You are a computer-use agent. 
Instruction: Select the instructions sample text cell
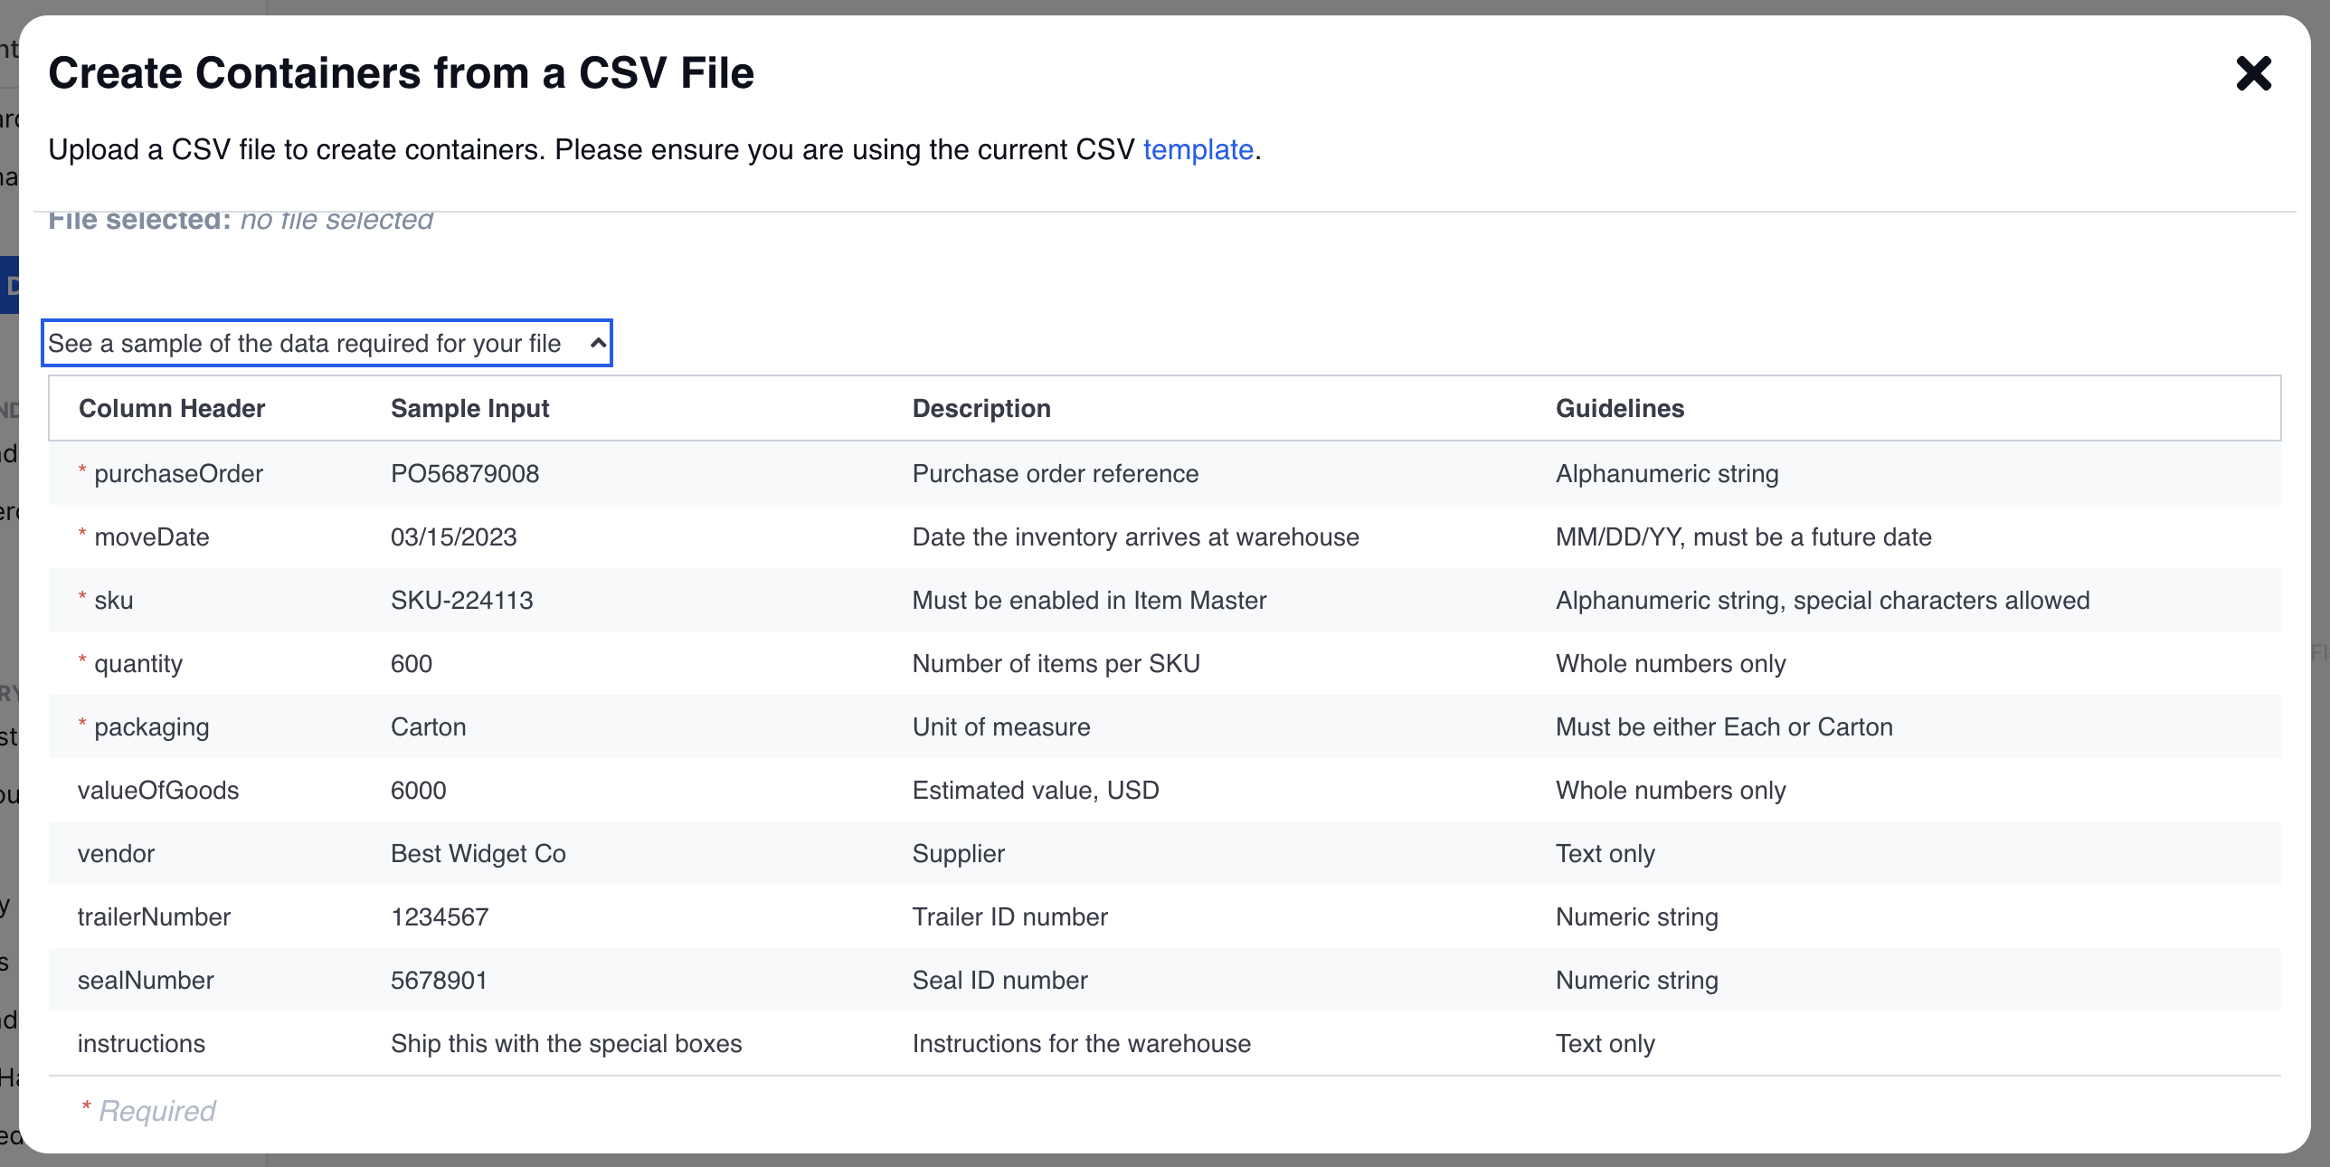coord(566,1044)
